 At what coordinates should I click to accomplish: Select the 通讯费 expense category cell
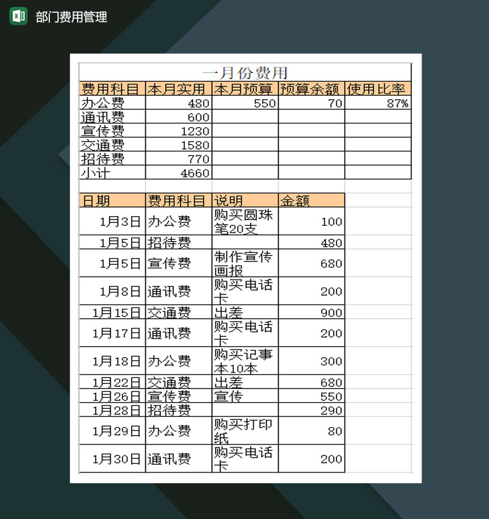112,117
